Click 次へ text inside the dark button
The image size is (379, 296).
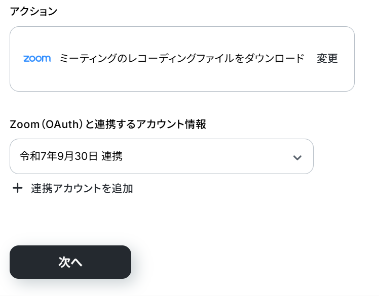[70, 262]
